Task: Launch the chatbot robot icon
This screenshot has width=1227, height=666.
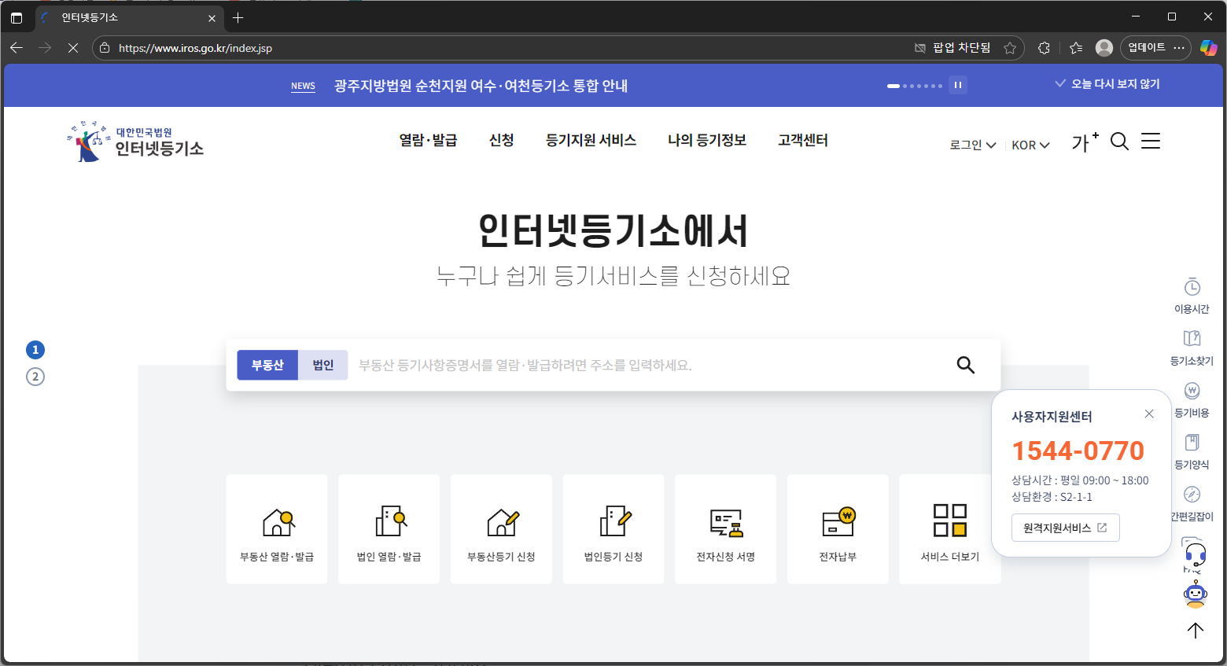Action: [1195, 595]
